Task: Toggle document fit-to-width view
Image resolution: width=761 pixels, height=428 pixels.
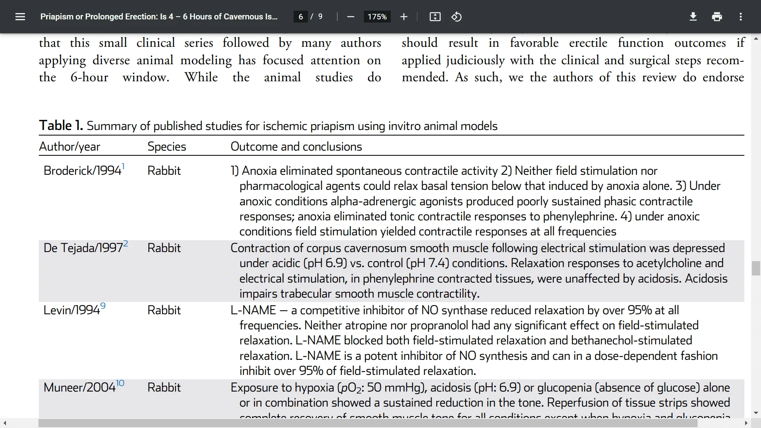Action: click(435, 17)
